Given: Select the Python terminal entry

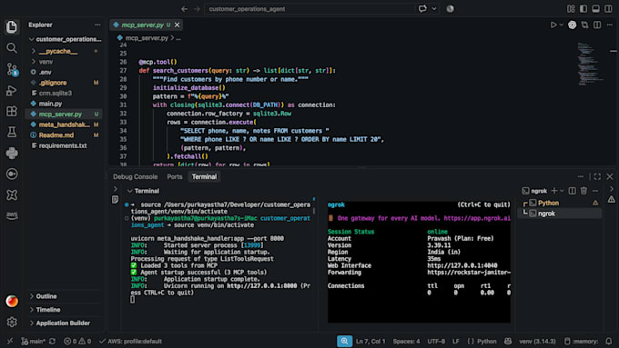Looking at the screenshot, I should pos(560,203).
